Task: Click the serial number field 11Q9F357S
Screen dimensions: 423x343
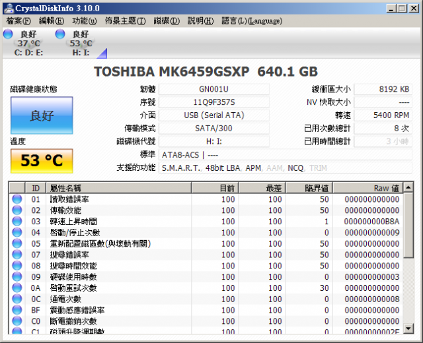Action: (214, 102)
